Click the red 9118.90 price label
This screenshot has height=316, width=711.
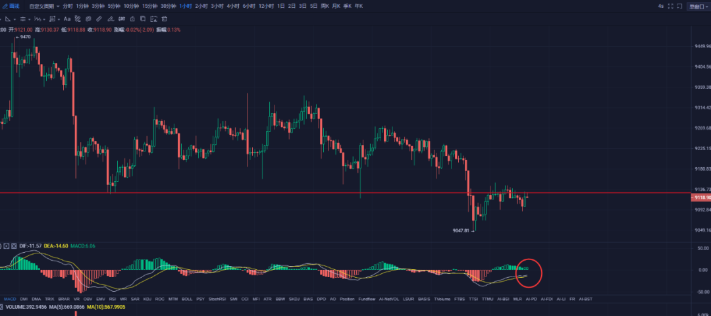pos(700,197)
